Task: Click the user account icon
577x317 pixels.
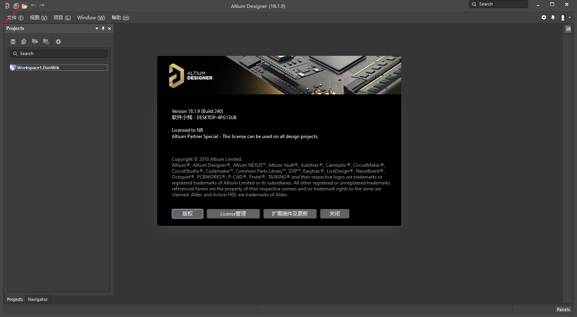Action: 563,18
